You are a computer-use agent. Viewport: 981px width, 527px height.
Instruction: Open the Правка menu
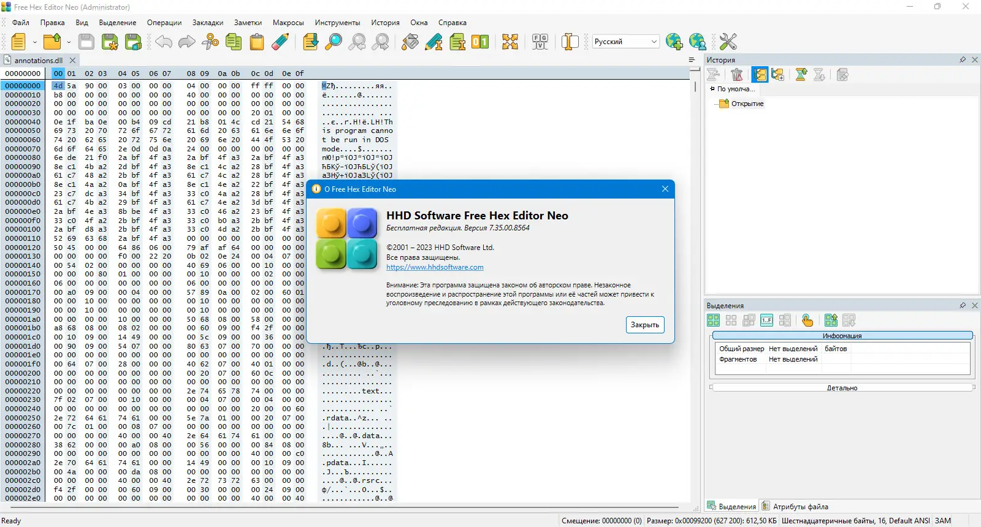[53, 23]
